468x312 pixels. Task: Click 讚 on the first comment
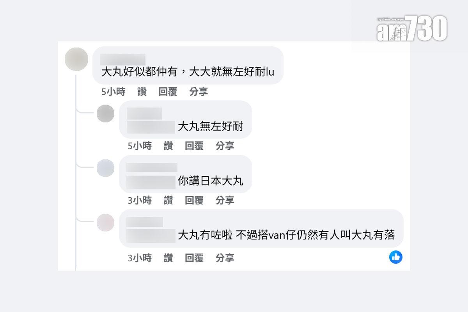click(142, 92)
